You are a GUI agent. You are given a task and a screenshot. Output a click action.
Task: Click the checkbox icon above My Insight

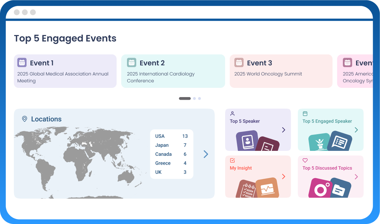232,160
